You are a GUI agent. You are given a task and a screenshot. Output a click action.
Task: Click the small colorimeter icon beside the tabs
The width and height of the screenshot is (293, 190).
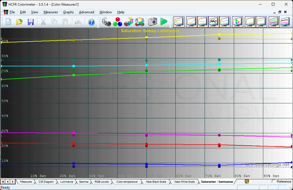247,182
